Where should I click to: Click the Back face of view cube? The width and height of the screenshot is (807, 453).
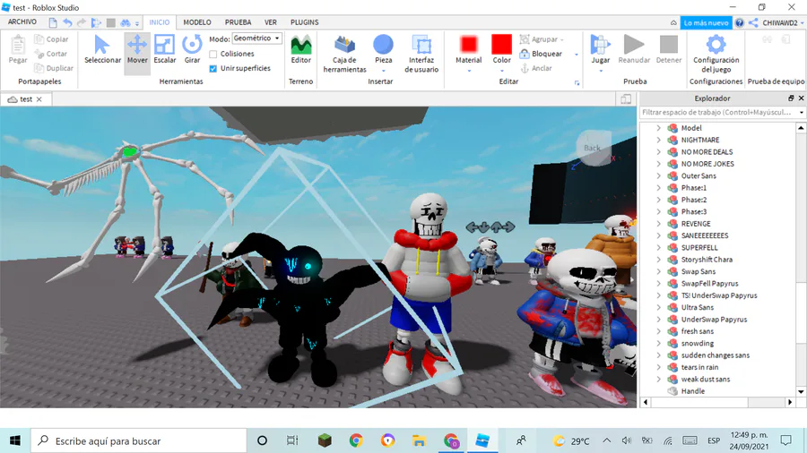click(x=593, y=148)
